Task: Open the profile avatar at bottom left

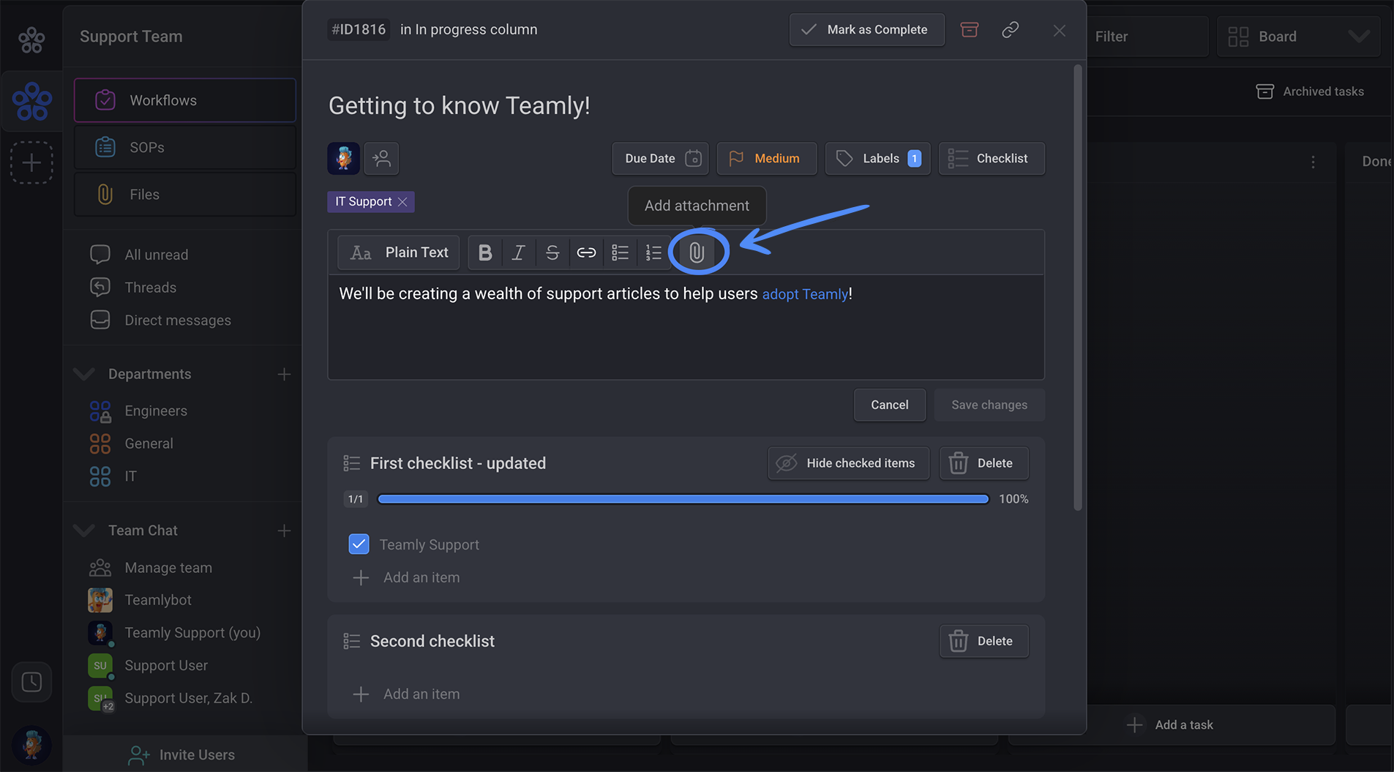Action: [31, 746]
